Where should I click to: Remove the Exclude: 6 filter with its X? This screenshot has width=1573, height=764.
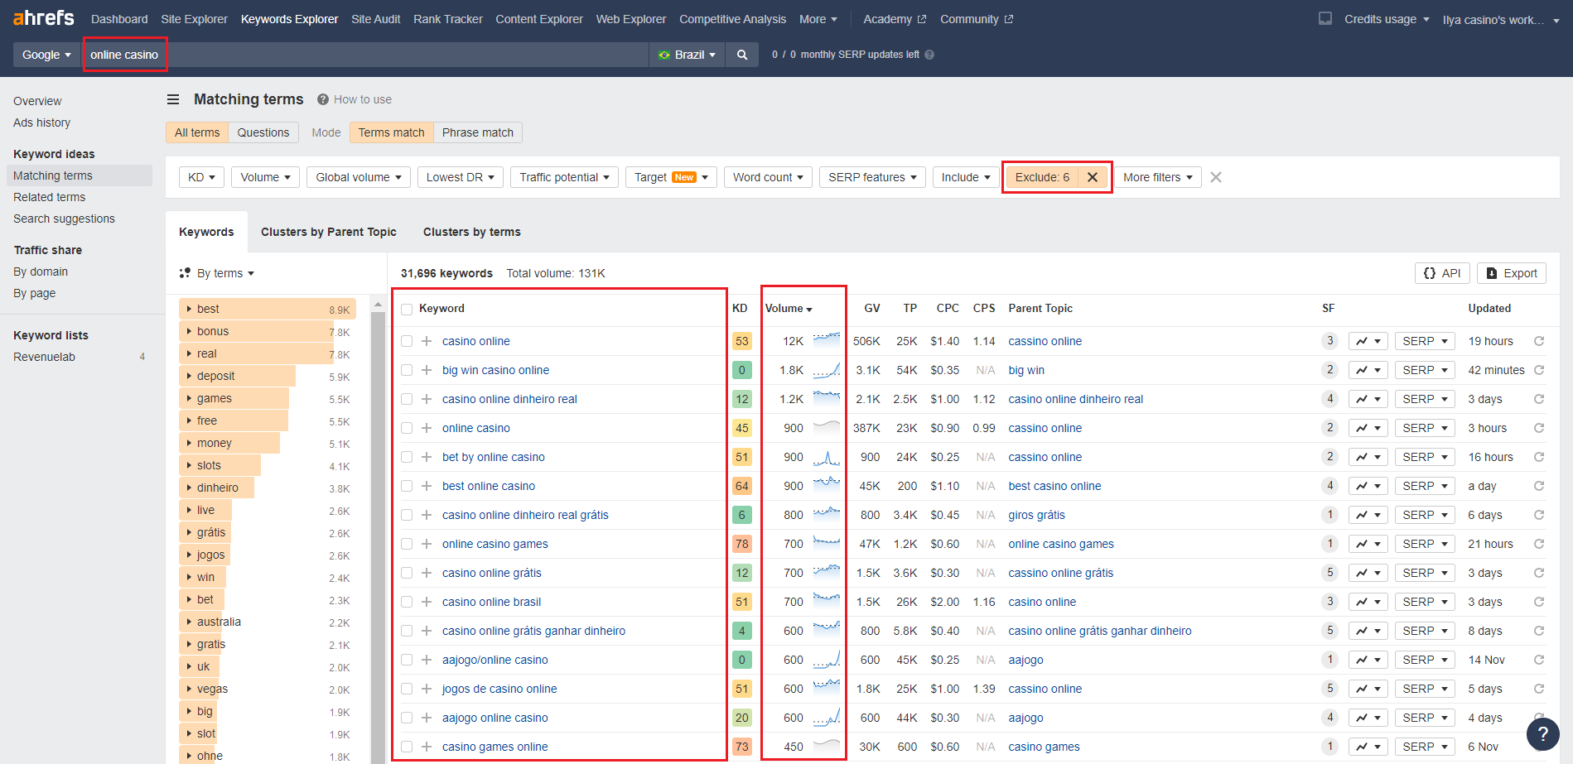click(x=1093, y=177)
